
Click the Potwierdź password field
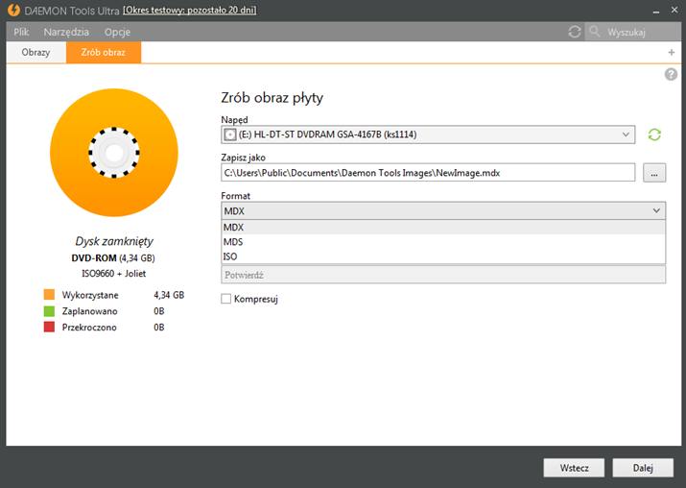coord(443,275)
